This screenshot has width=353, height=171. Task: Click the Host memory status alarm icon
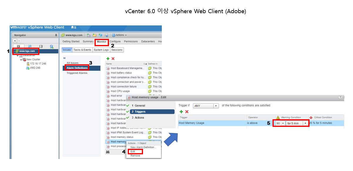tap(108, 137)
